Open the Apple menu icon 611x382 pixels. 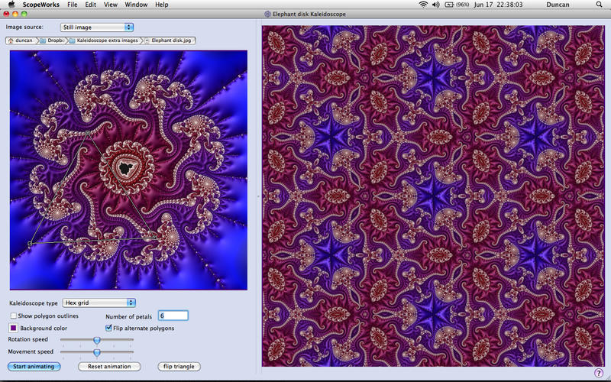[11, 5]
